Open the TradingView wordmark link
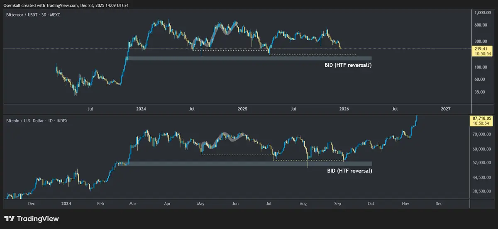The width and height of the screenshot is (498, 229). 38,219
